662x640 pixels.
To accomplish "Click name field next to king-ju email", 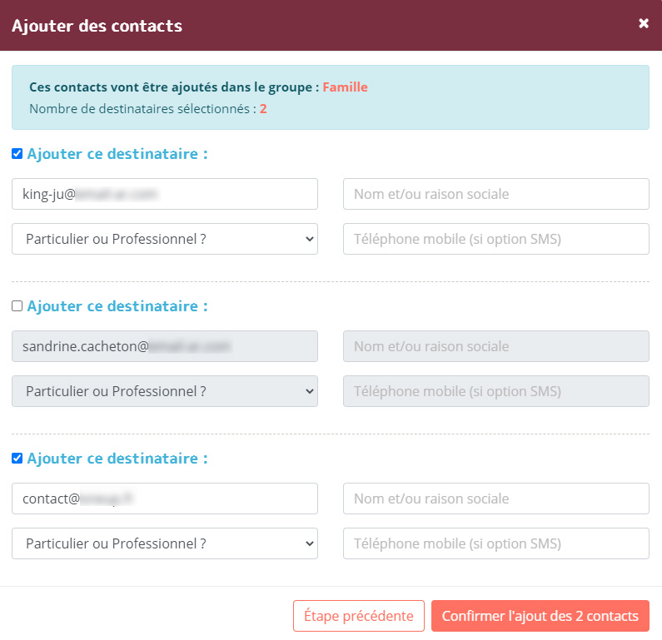I will [496, 194].
